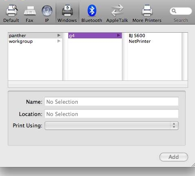195x176 pixels.
Task: Open the Bluetooth printer icon
Action: coord(92,10)
